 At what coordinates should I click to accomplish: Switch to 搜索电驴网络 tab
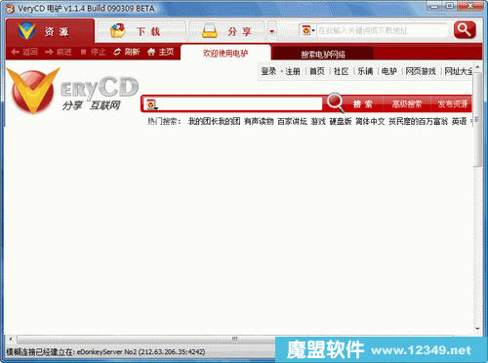pyautogui.click(x=323, y=54)
